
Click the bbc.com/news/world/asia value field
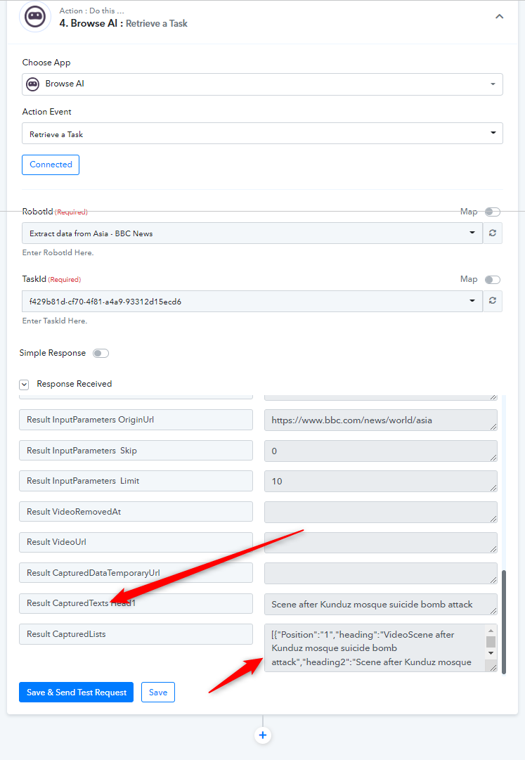(381, 420)
